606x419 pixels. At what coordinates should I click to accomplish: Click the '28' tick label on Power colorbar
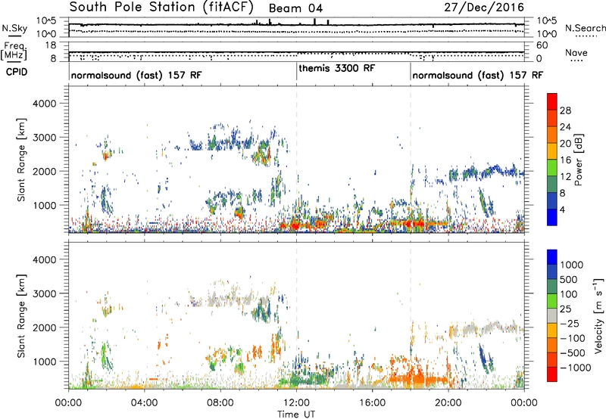(565, 110)
